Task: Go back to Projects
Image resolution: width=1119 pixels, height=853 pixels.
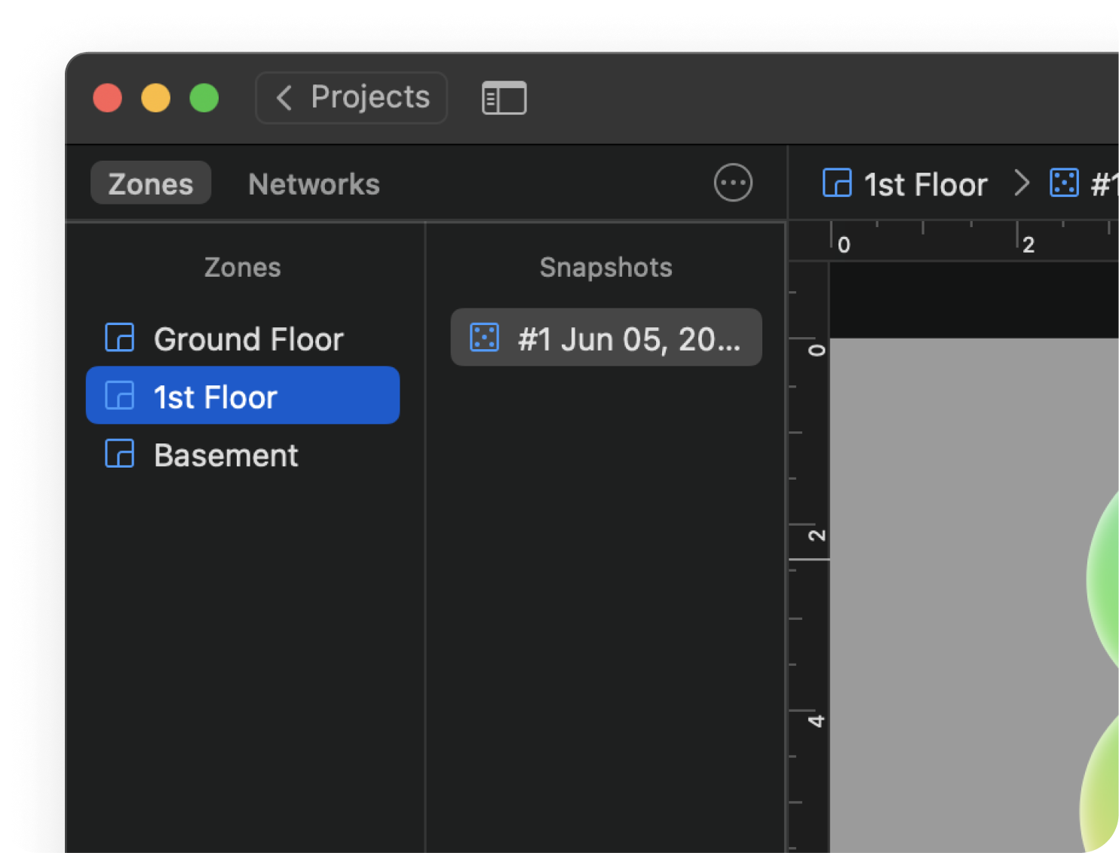Action: click(351, 98)
